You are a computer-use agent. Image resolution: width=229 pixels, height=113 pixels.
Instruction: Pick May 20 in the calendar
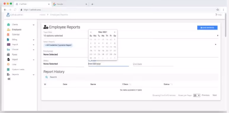107,51
